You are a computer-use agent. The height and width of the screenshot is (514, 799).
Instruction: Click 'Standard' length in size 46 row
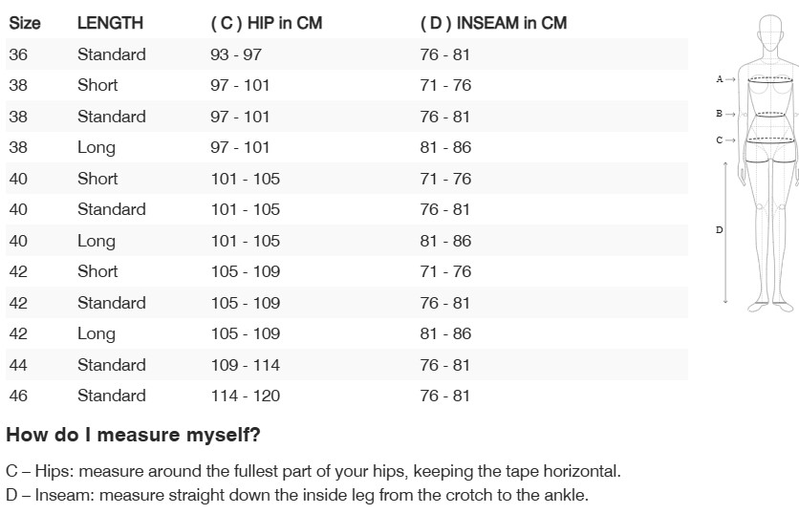tap(111, 396)
